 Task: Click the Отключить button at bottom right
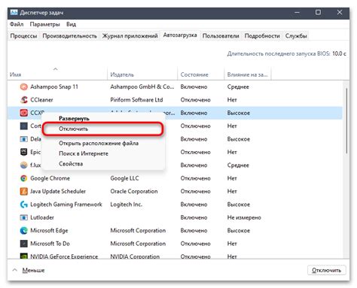tap(326, 270)
